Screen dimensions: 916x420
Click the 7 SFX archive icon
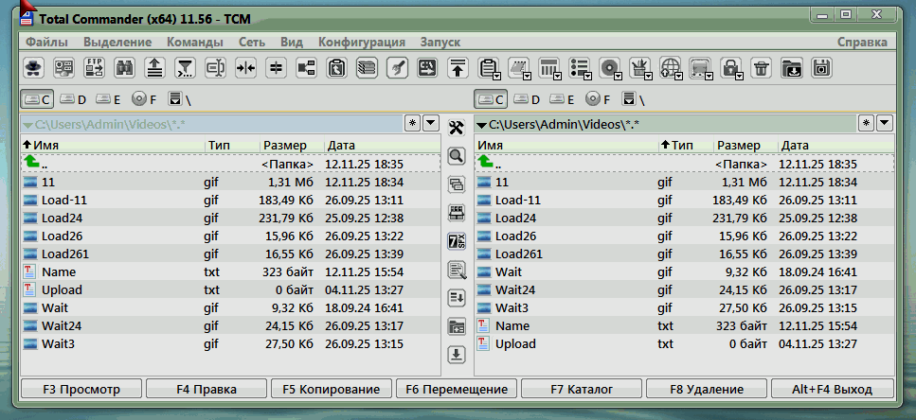click(x=456, y=241)
